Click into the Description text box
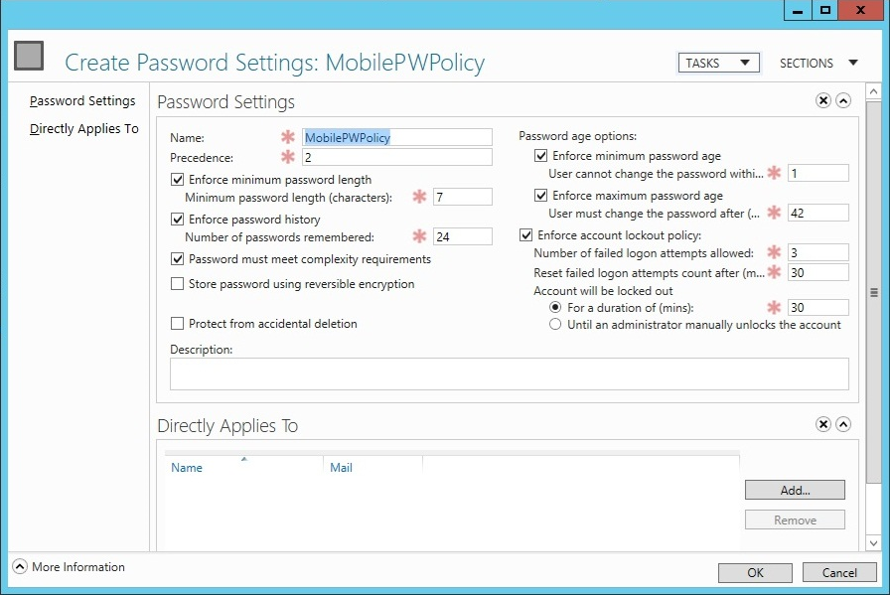This screenshot has width=890, height=595. pos(509,373)
